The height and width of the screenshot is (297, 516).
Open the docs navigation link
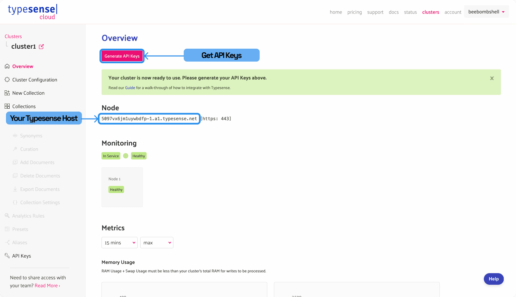(394, 12)
